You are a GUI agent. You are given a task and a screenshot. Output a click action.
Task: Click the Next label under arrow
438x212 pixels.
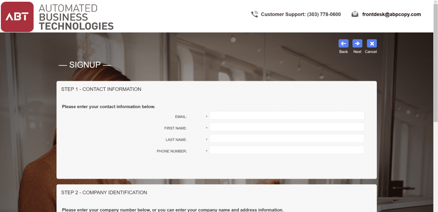pyautogui.click(x=357, y=52)
